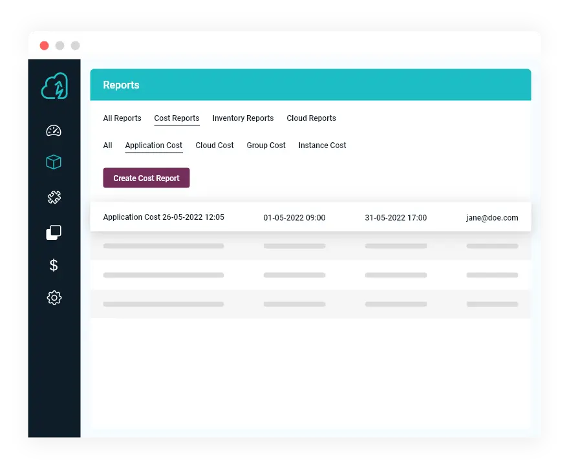
Task: Open the dashboard speedometer icon
Action: (54, 130)
